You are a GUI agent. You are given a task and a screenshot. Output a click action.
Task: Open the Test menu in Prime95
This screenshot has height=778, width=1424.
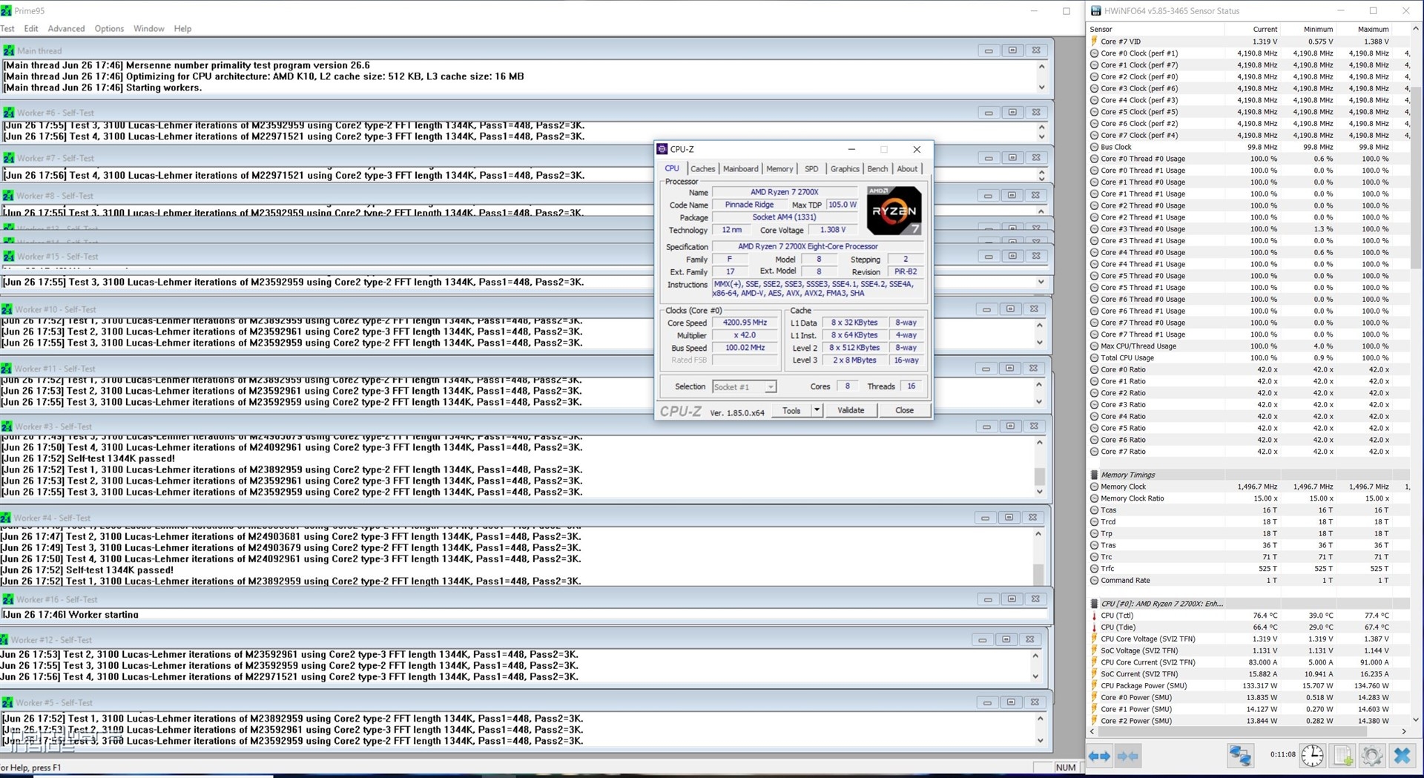pos(7,28)
